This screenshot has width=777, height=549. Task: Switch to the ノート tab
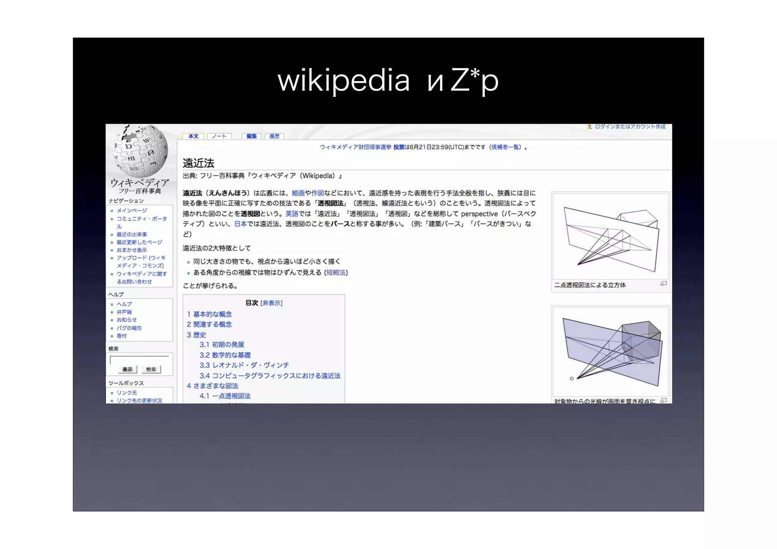(219, 136)
